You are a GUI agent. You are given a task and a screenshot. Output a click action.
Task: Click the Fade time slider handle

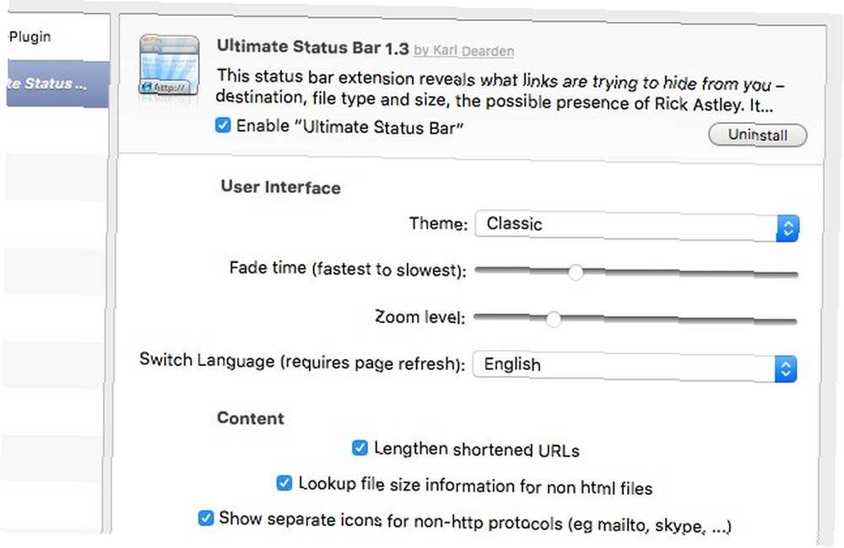(x=576, y=272)
